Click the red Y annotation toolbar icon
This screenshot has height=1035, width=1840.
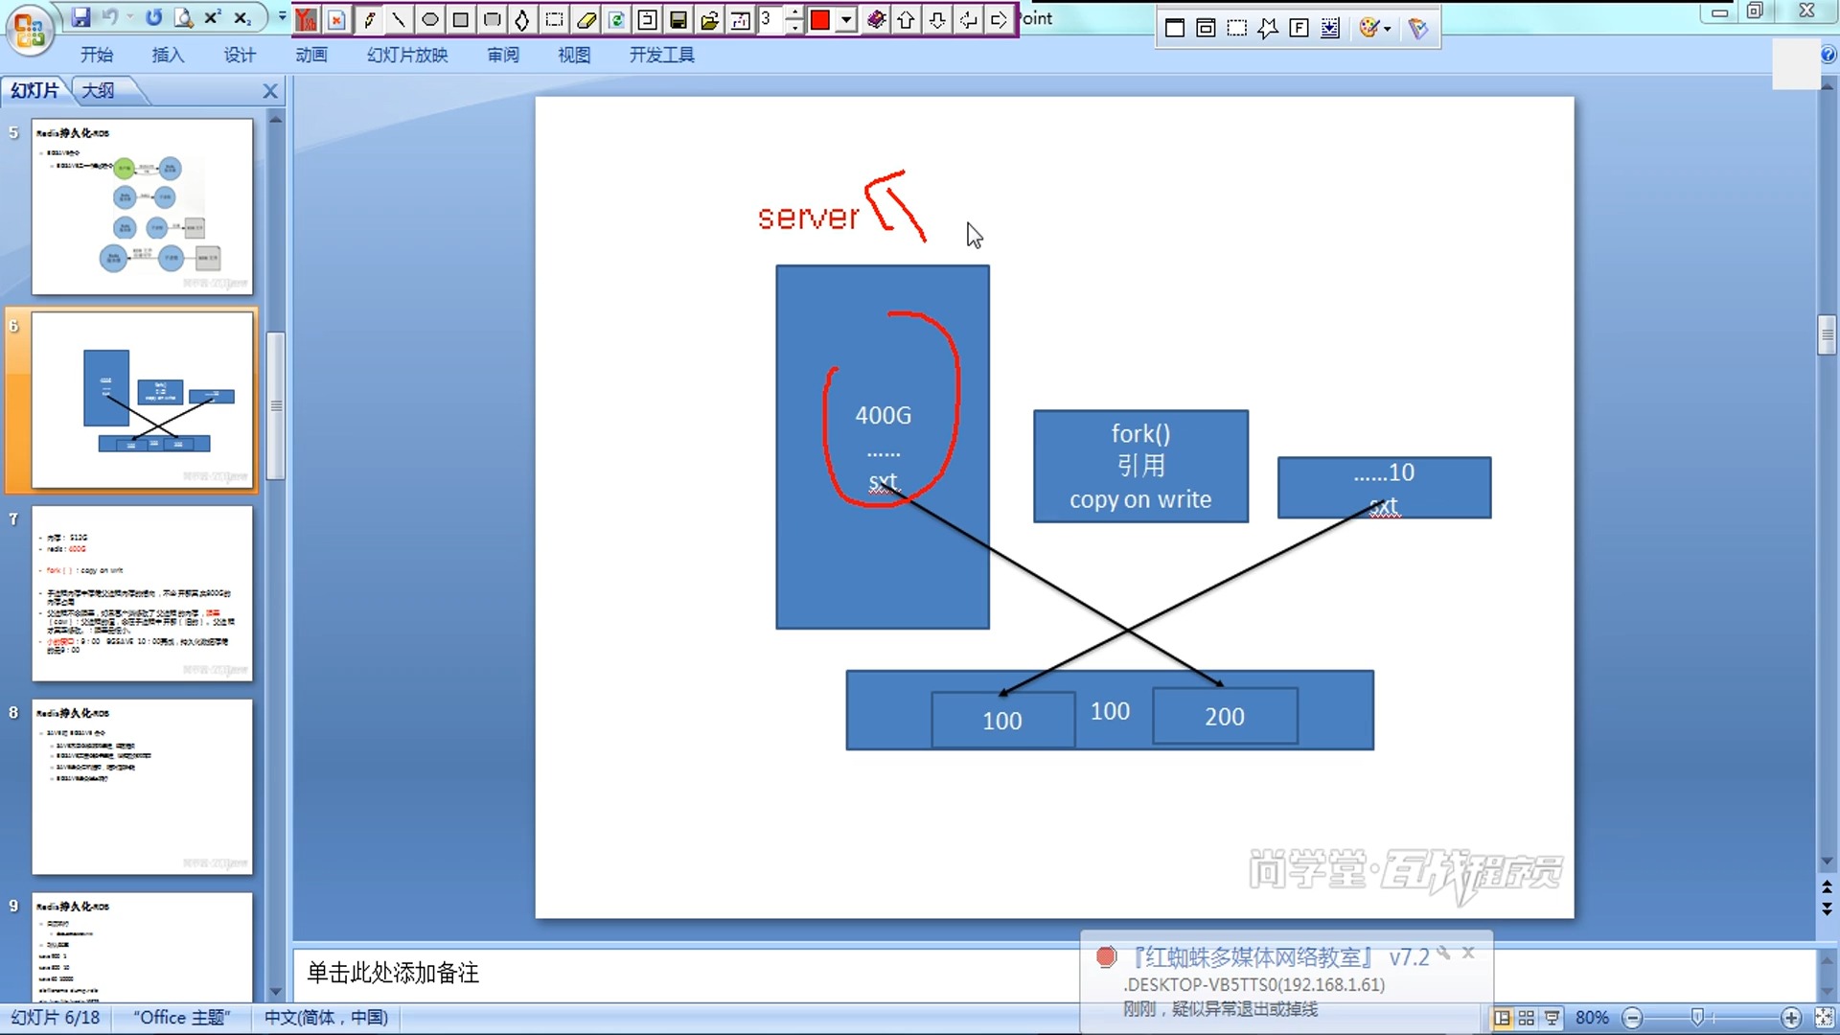pyautogui.click(x=307, y=20)
